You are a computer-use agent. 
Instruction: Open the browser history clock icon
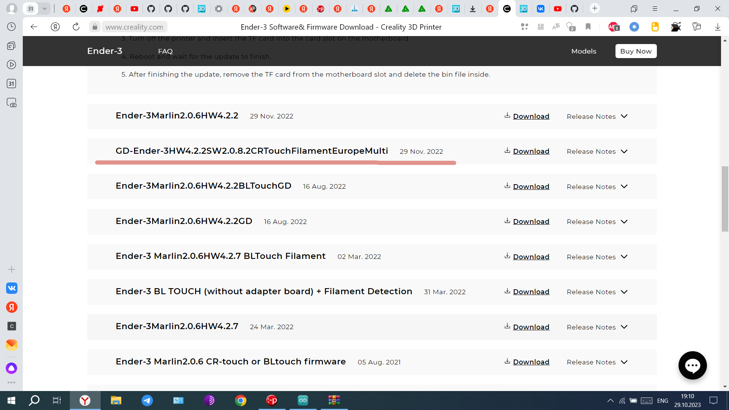pos(11,27)
